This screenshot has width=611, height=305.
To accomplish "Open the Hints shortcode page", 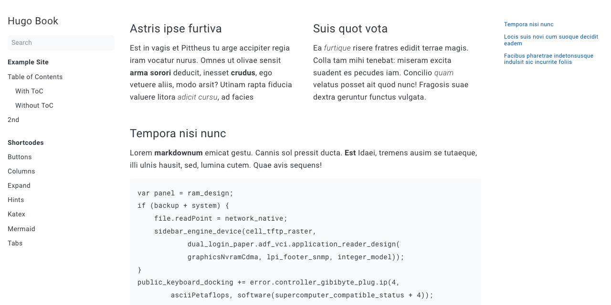I will (16, 200).
